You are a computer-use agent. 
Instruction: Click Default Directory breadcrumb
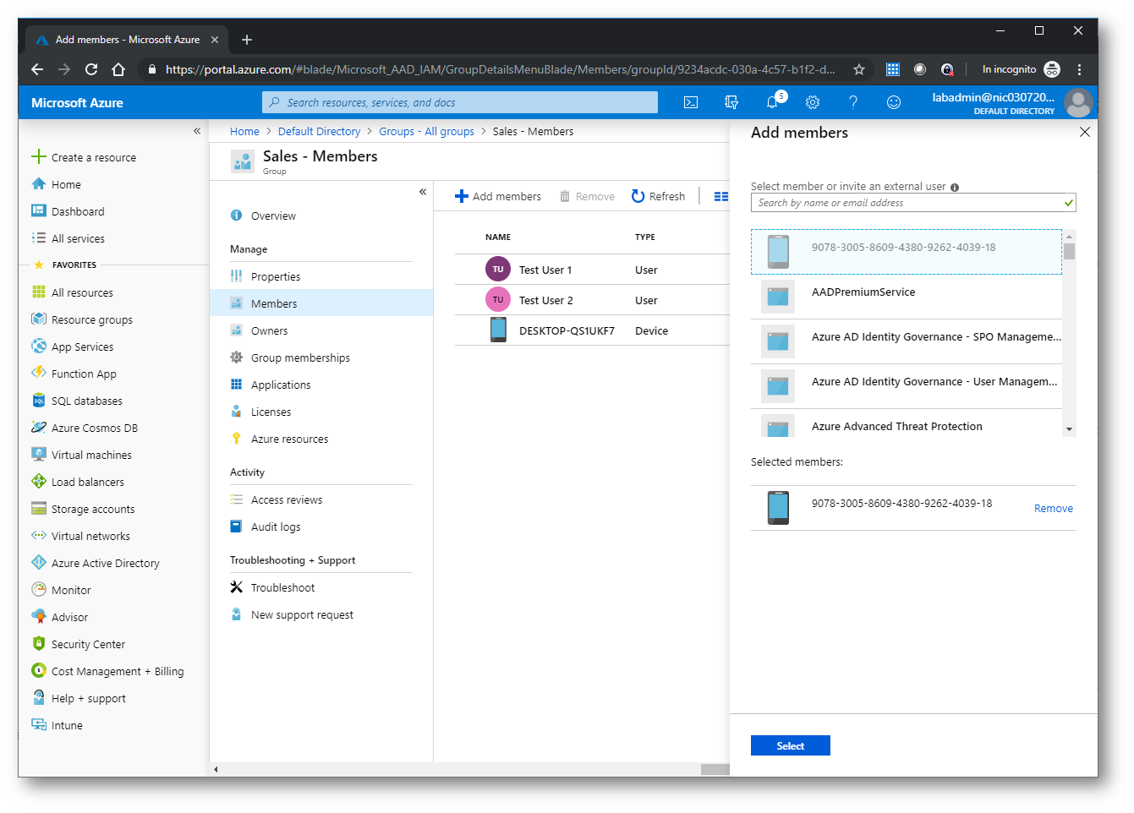(x=319, y=131)
